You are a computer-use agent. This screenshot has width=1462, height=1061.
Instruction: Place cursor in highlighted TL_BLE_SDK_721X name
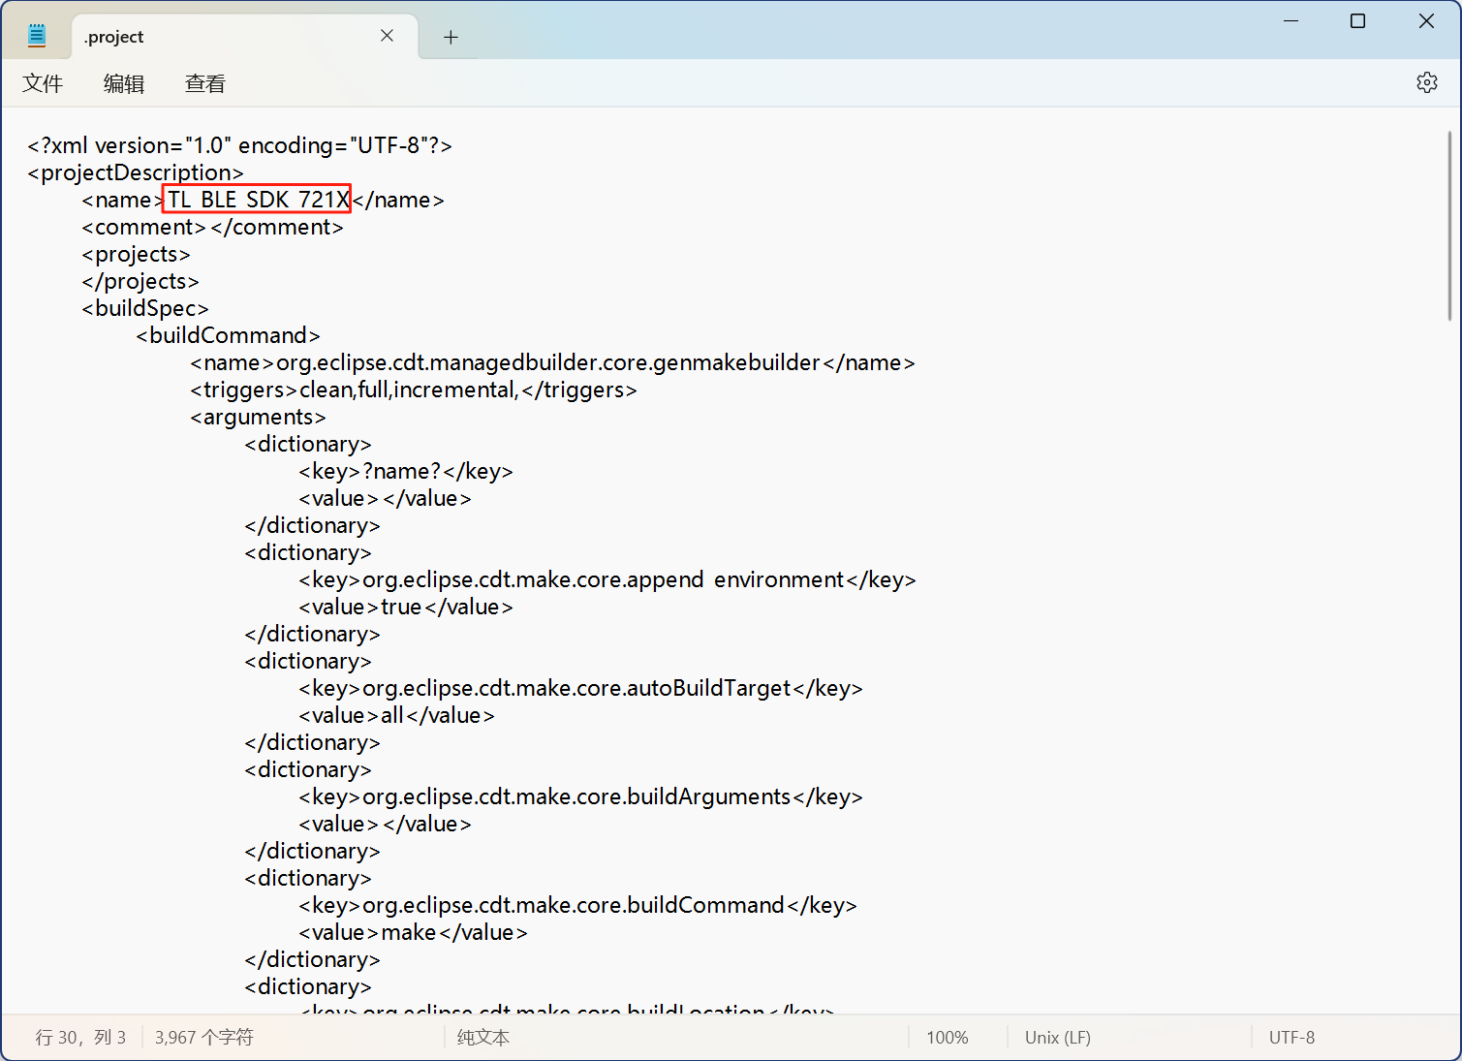click(257, 200)
